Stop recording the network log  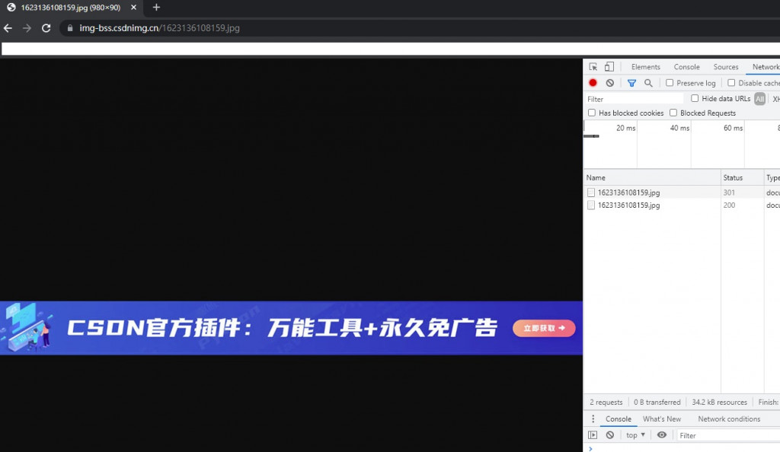[593, 83]
